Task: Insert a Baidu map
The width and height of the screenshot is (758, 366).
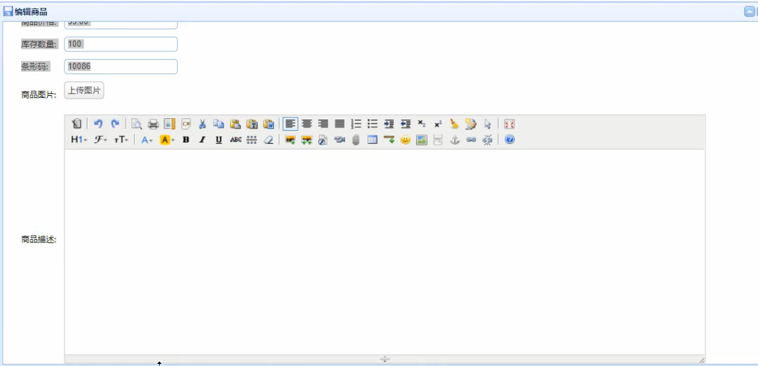Action: click(x=422, y=140)
